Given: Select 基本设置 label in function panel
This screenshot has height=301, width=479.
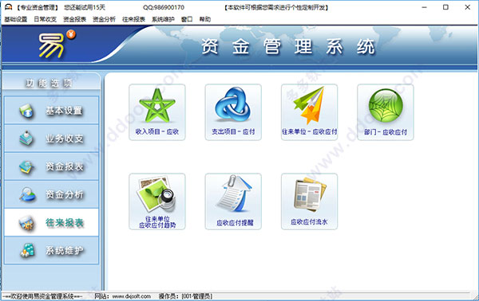Looking at the screenshot, I should (x=64, y=110).
